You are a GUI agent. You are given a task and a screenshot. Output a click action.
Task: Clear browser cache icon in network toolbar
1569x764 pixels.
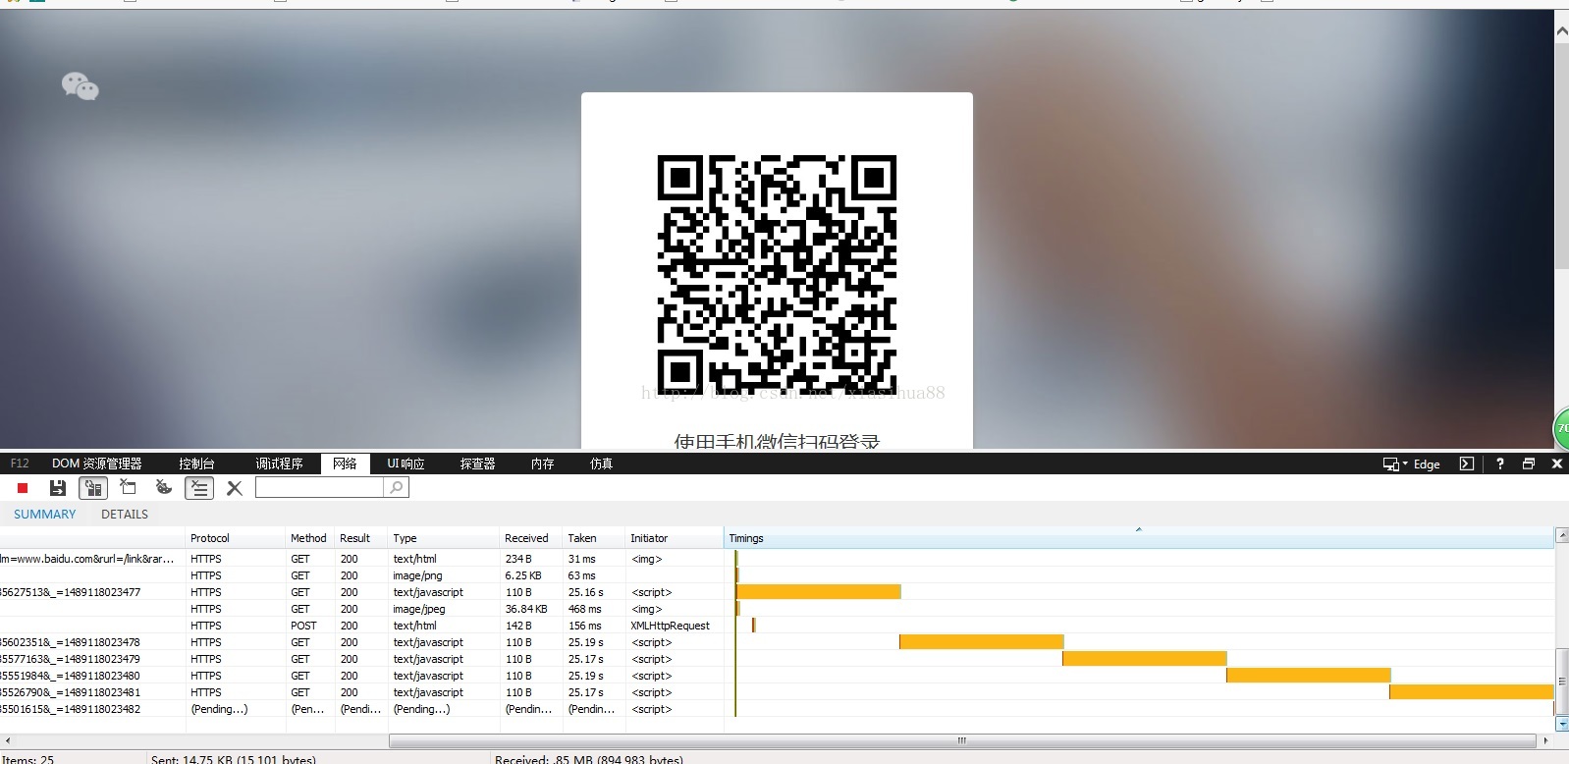(x=129, y=486)
